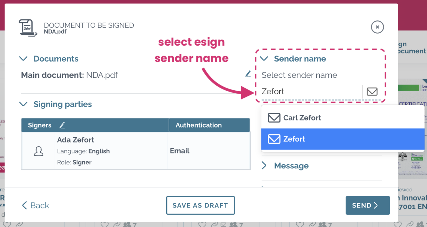Close the document signing dialog
Screen dimensions: 427x227
point(377,27)
